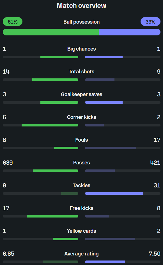The image size is (163, 265).
Task: Click the purple Tackles bar
Action: pyautogui.click(x=114, y=194)
